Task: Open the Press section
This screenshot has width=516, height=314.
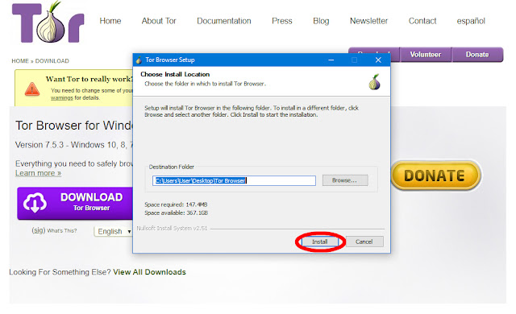Action: pos(281,21)
